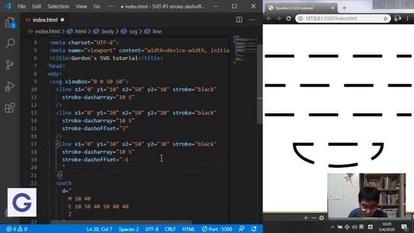Reload the browser page

pos(289,19)
